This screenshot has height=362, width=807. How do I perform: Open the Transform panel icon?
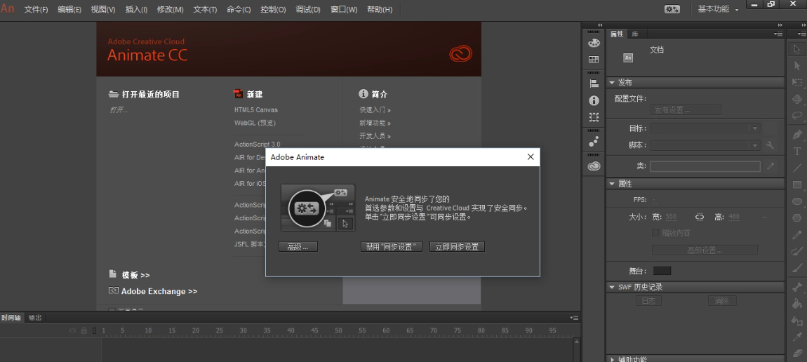(x=594, y=117)
